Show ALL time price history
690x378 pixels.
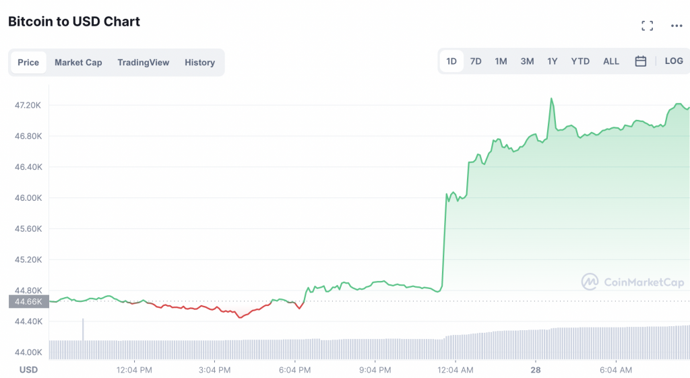click(611, 61)
